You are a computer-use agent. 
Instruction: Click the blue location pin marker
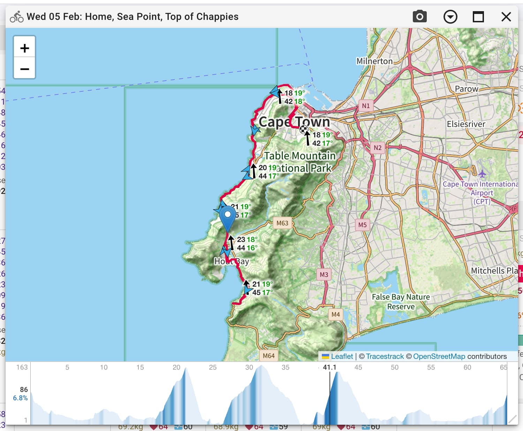pos(227,219)
